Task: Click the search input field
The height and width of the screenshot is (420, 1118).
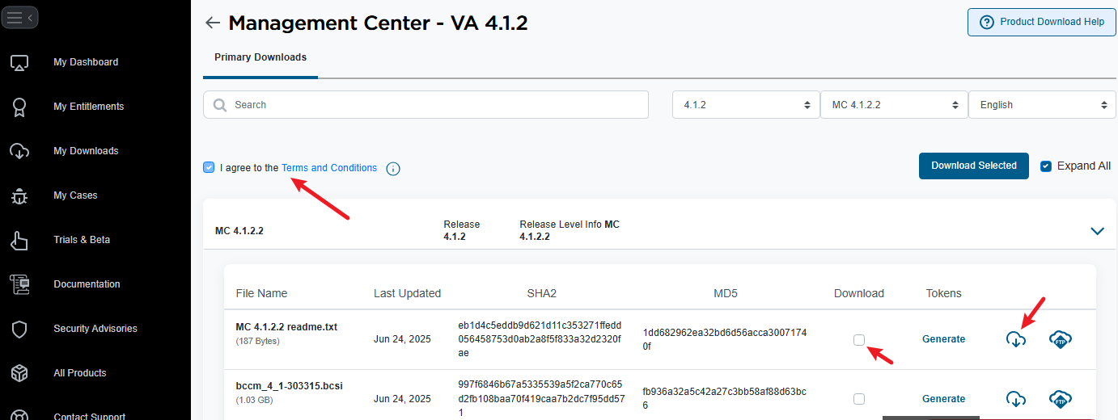Action: [x=426, y=105]
